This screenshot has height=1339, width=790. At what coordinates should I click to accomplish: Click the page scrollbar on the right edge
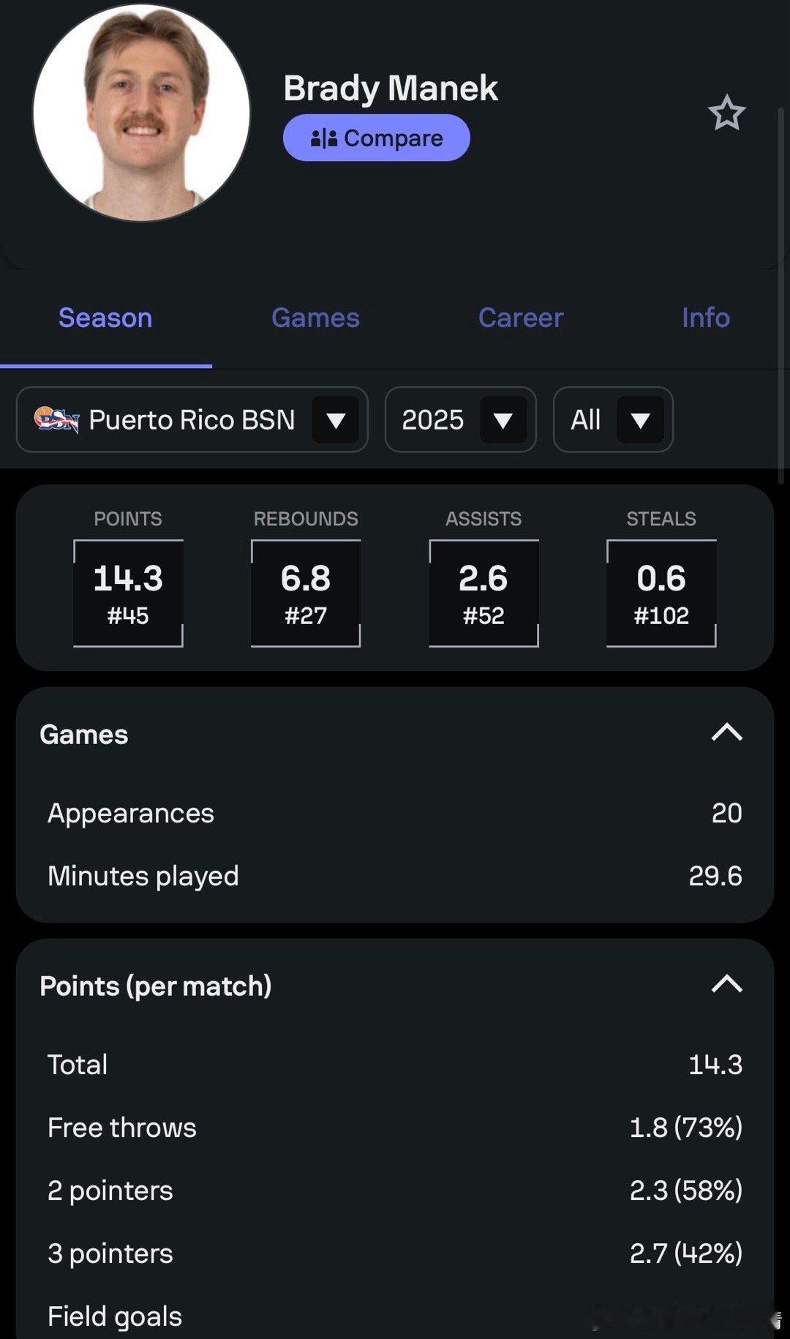click(781, 293)
